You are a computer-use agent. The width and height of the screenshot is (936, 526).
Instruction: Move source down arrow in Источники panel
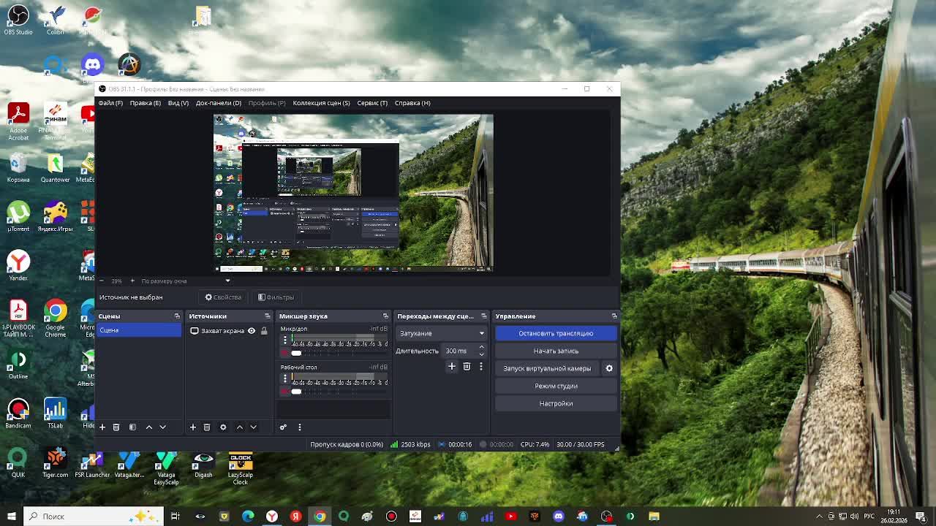coord(253,427)
